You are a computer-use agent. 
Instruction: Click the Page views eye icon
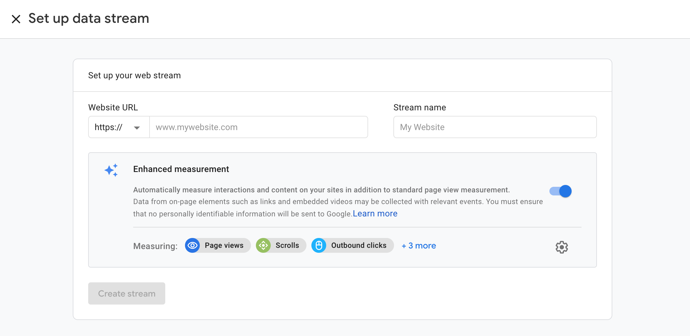192,245
